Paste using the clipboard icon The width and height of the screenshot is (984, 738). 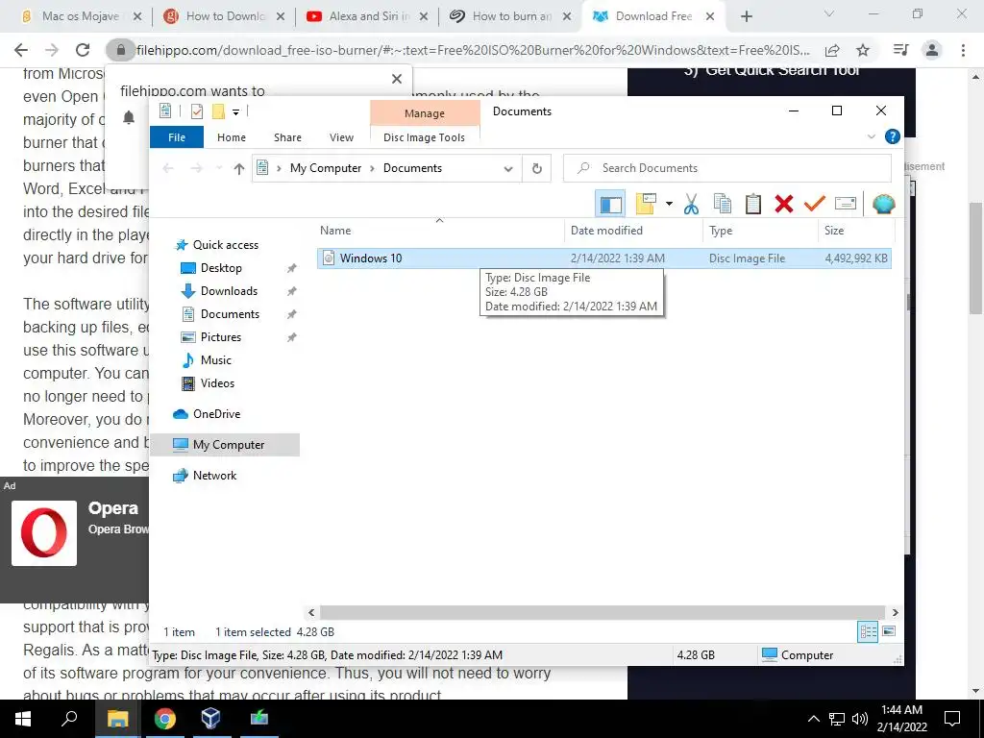tap(753, 204)
